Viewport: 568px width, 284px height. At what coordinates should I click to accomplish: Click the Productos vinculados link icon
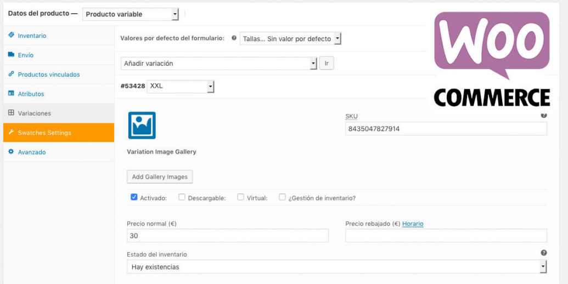(x=11, y=74)
